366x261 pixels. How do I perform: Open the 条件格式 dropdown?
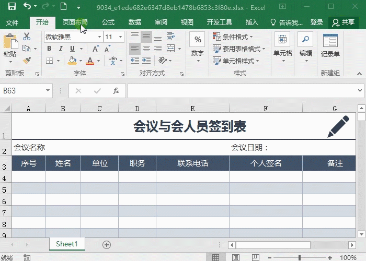click(x=234, y=37)
